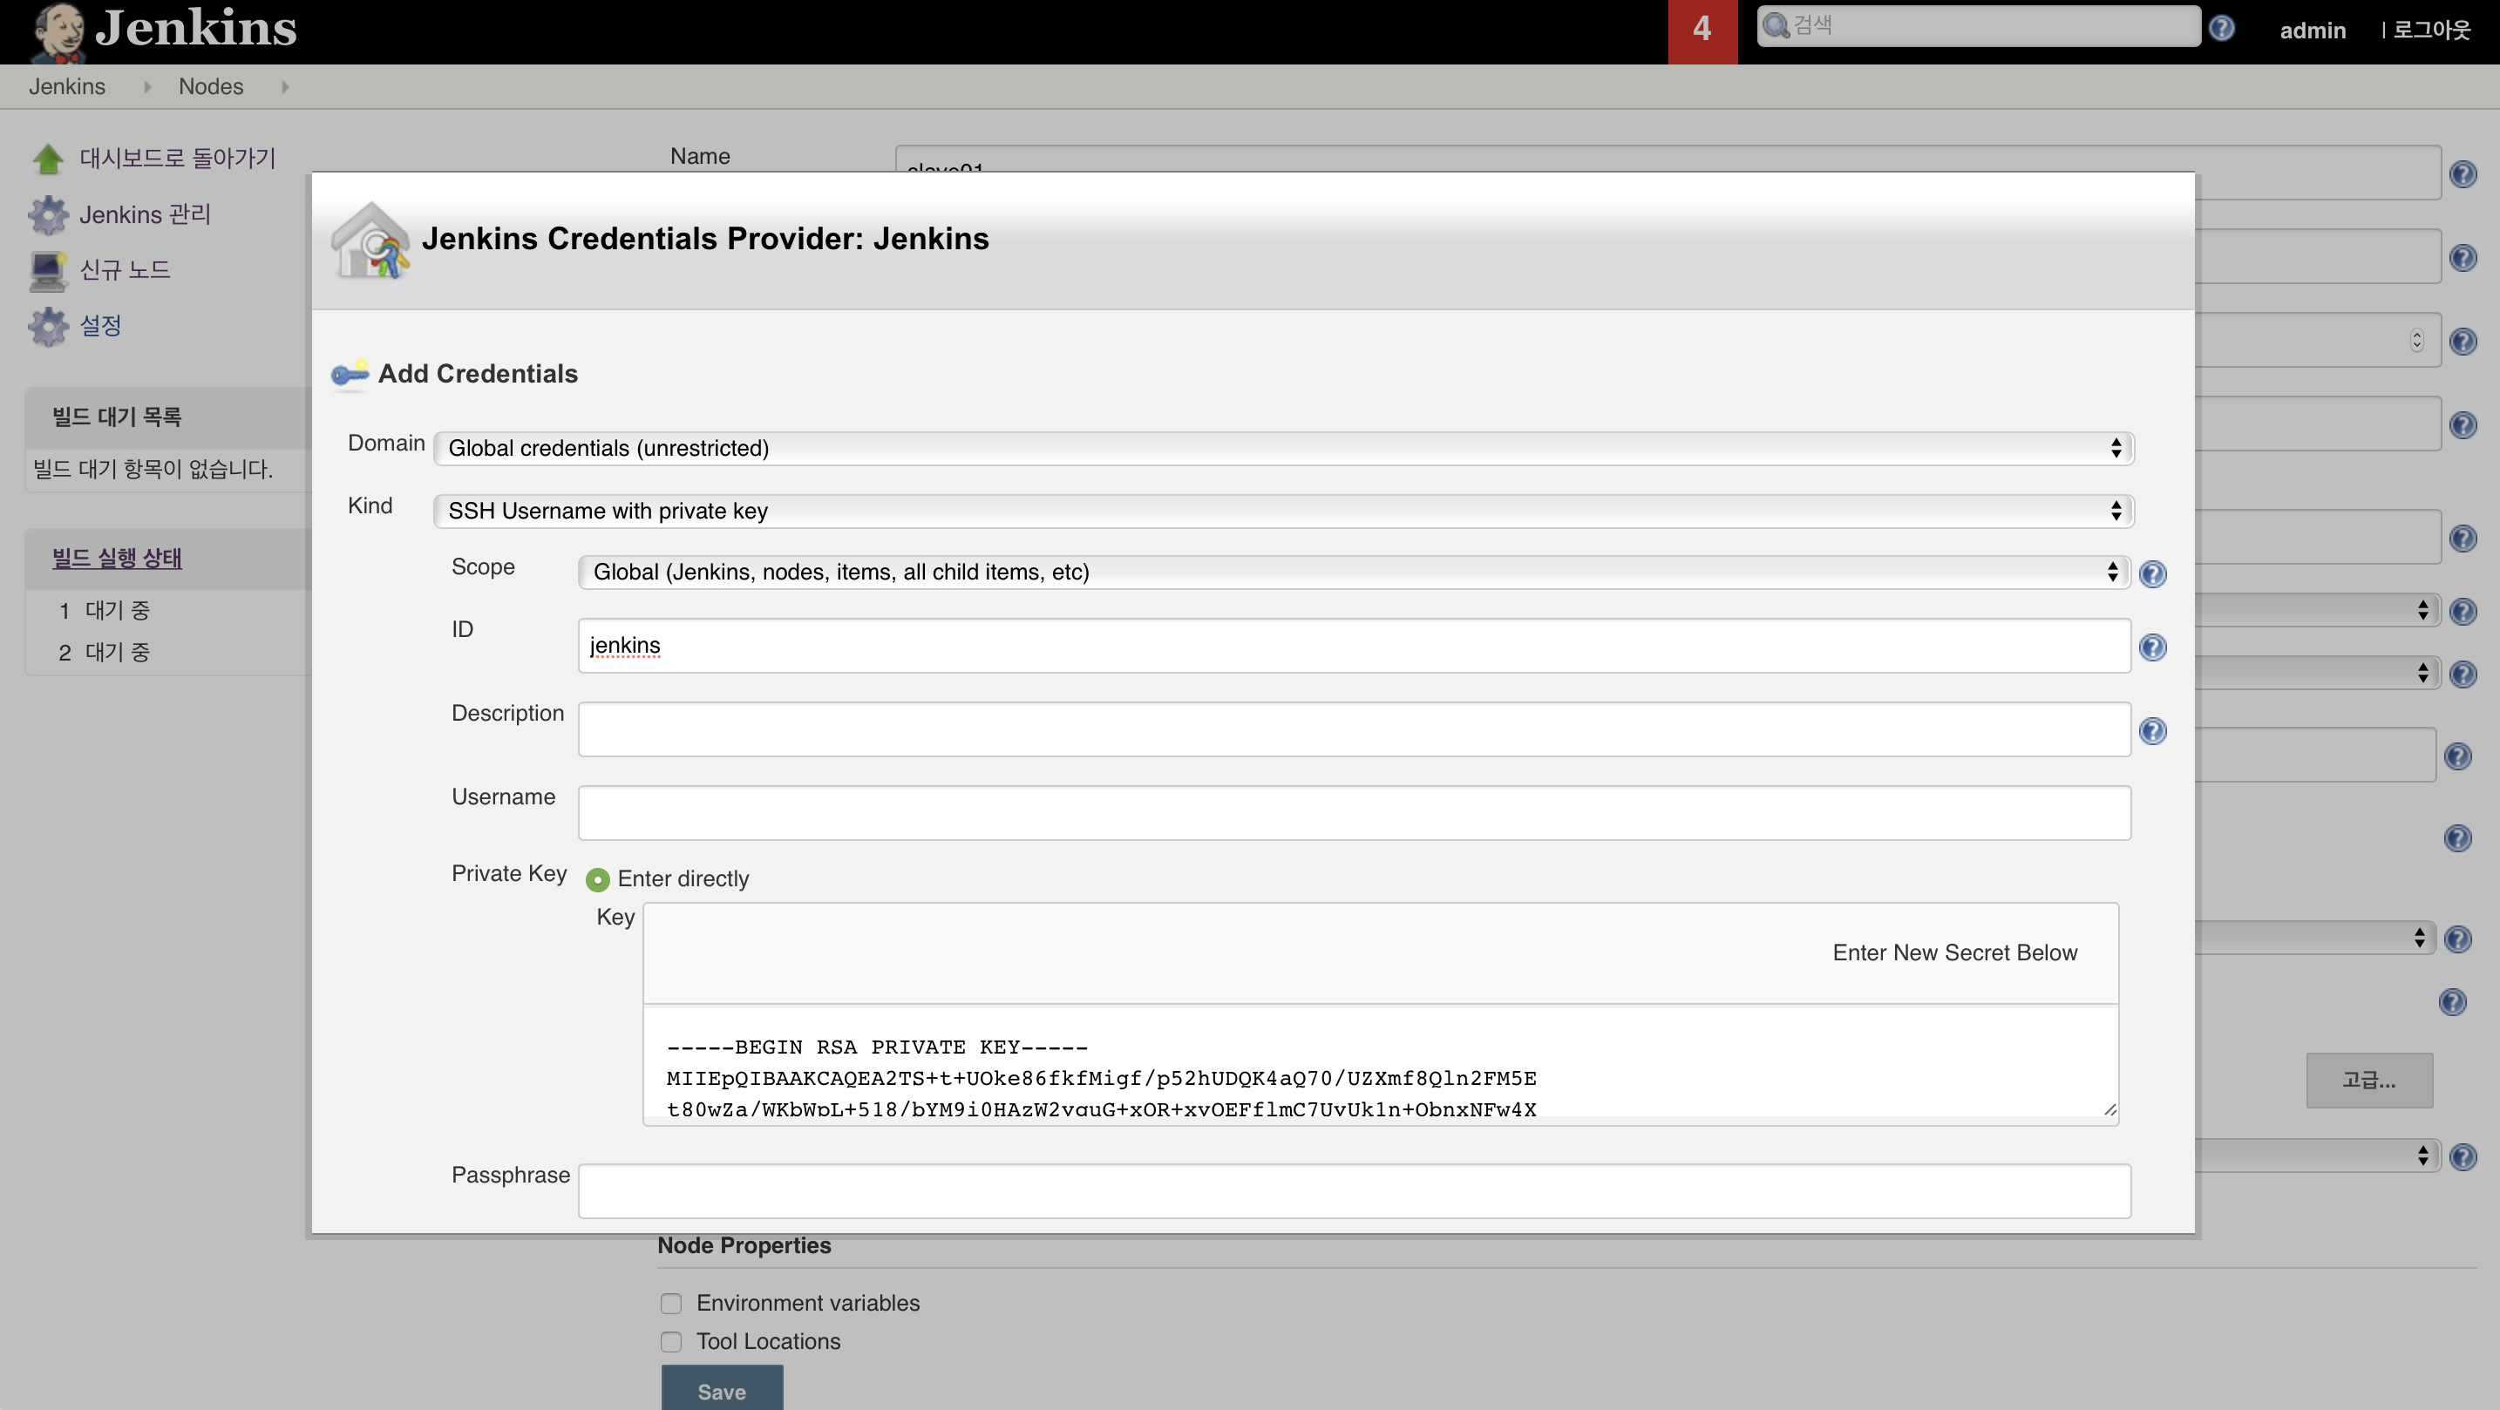The height and width of the screenshot is (1410, 2500).
Task: Open the Kind dropdown
Action: tap(1282, 512)
